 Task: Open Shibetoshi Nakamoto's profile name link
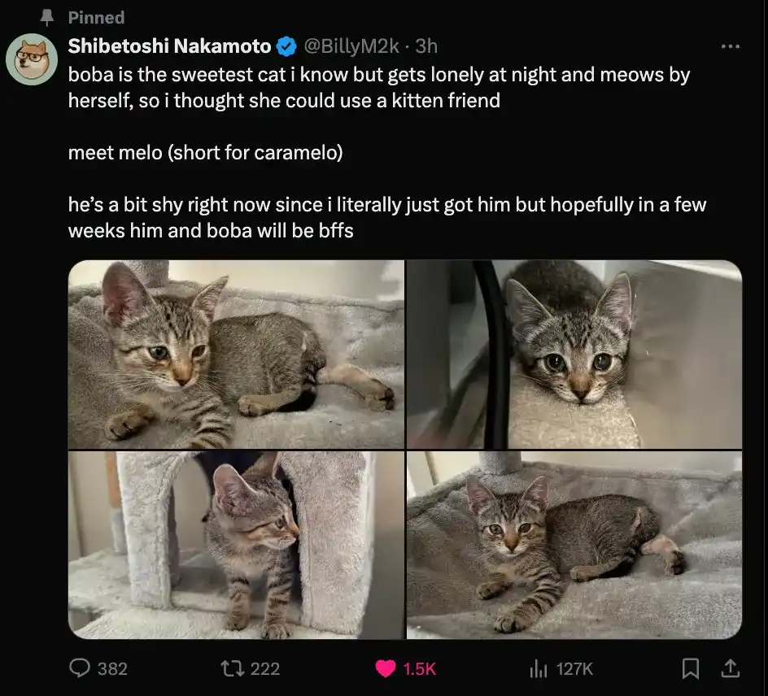tap(170, 46)
